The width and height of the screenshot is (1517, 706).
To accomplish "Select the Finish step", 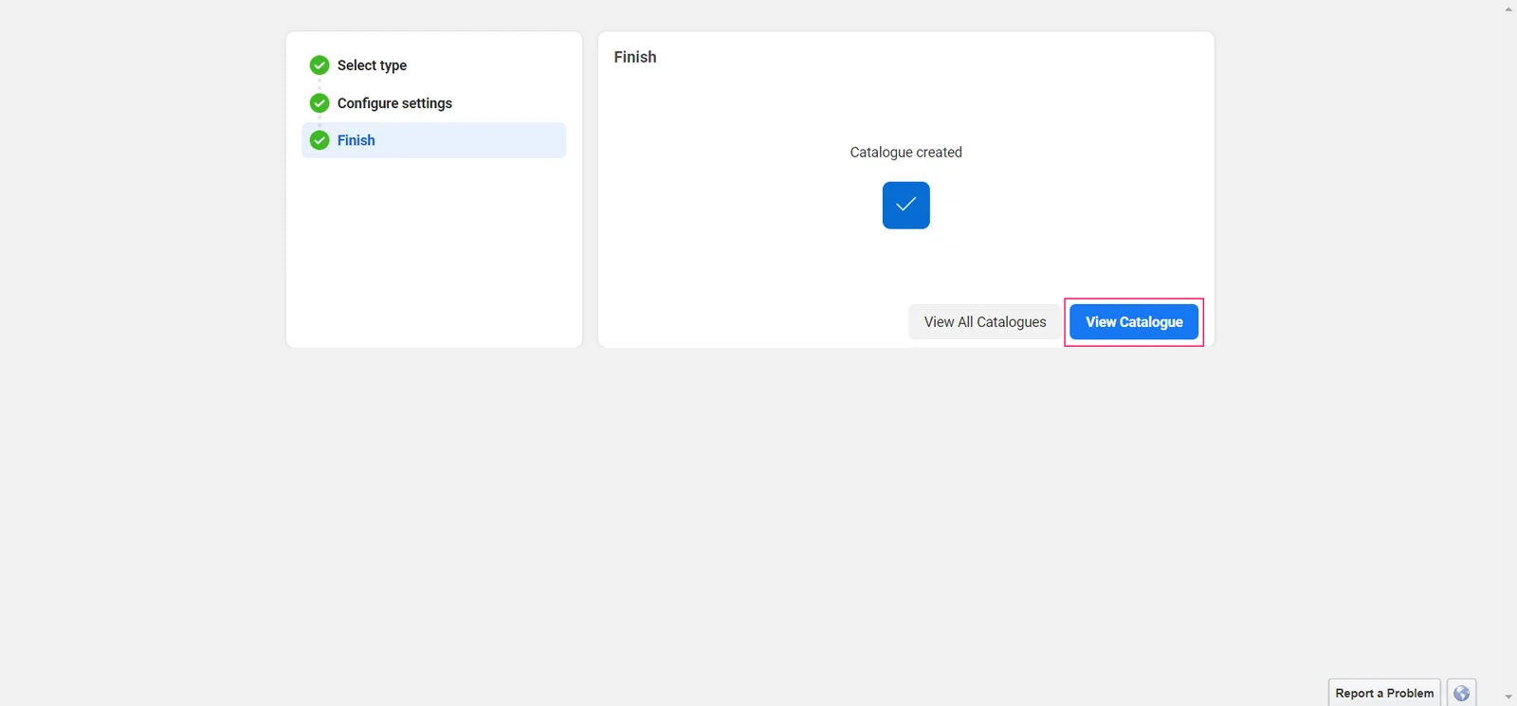I will point(434,140).
